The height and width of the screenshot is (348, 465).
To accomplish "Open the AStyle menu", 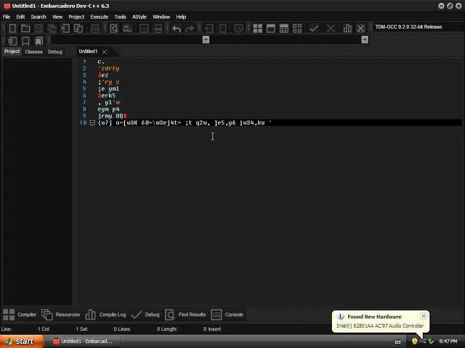I will click(x=139, y=17).
